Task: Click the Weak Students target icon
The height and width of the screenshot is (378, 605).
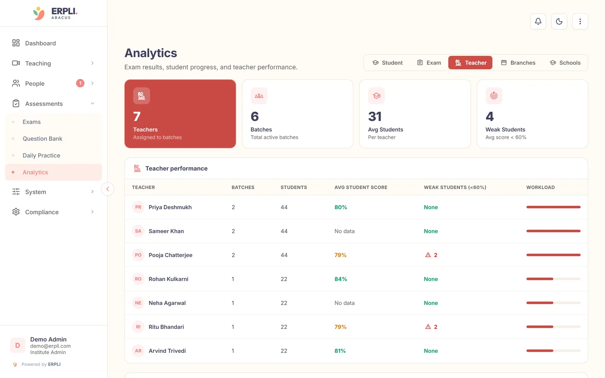Action: pyautogui.click(x=494, y=96)
